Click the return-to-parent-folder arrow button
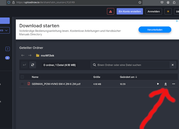The width and height of the screenshot is (179, 129). [24, 65]
